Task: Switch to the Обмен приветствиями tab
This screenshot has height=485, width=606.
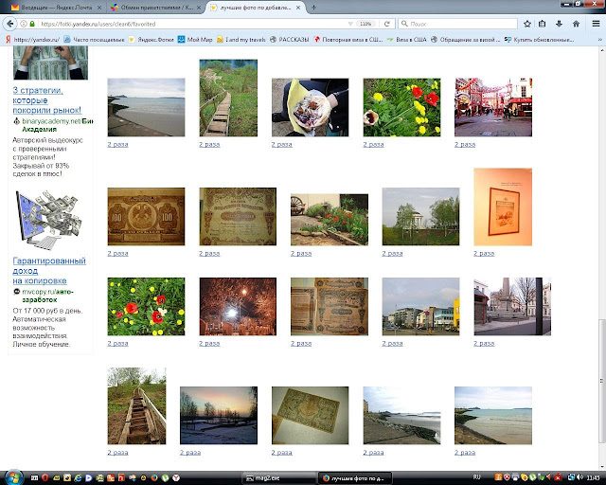Action: (154, 8)
